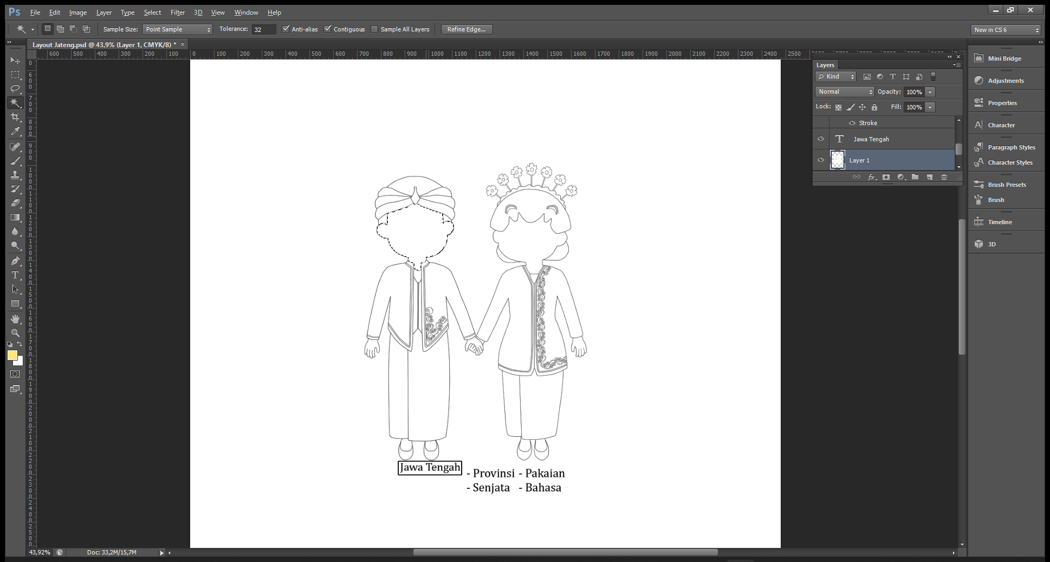Select the Crop tool

click(15, 117)
